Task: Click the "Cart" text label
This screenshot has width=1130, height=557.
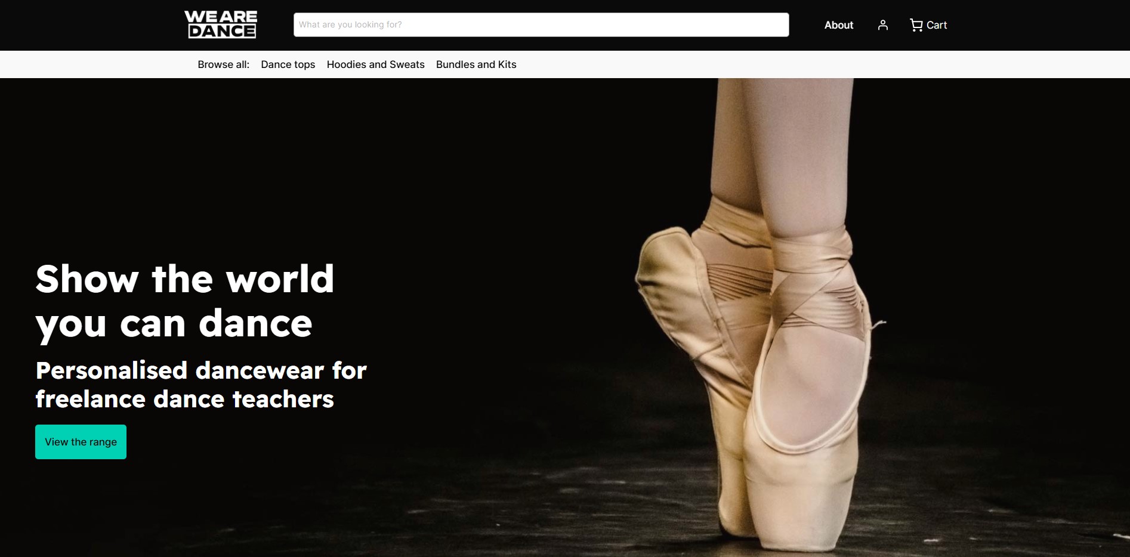Action: (937, 25)
